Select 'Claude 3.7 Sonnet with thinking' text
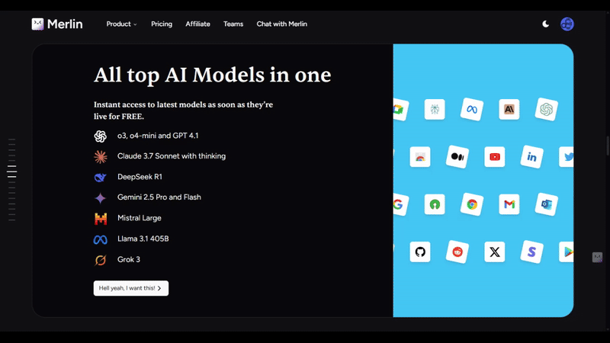This screenshot has width=610, height=343. tap(172, 156)
